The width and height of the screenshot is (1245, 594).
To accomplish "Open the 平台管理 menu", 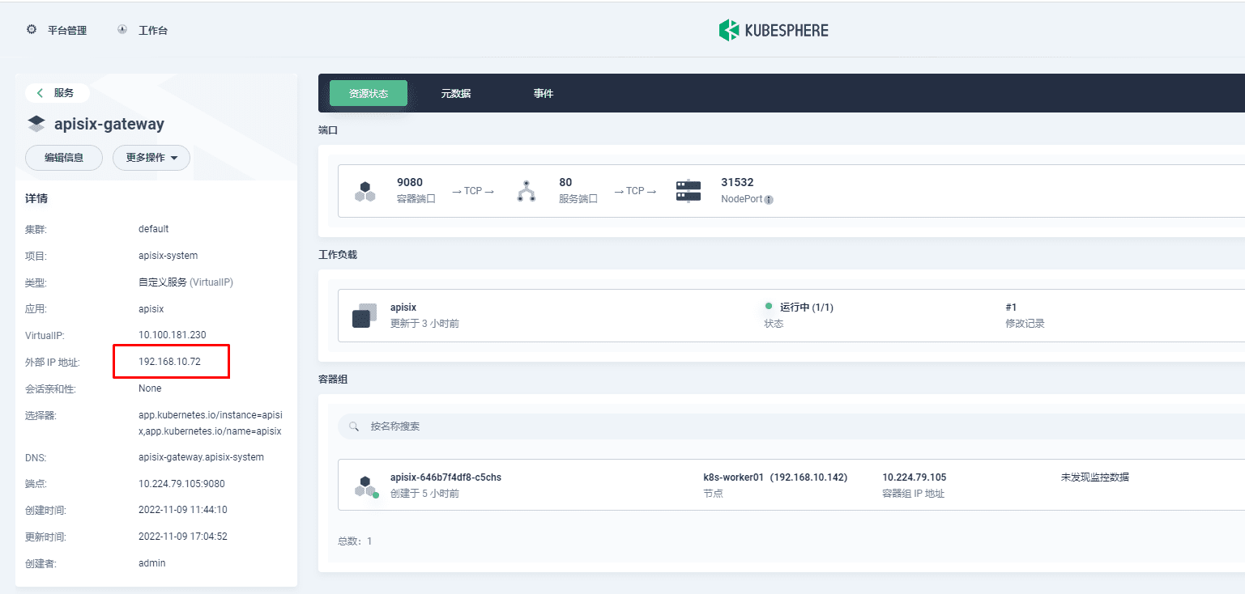I will (67, 31).
